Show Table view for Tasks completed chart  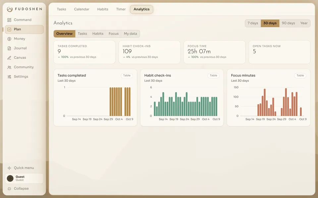coord(127,76)
